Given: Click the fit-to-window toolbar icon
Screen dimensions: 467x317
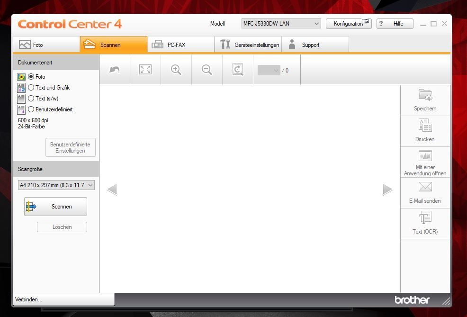Looking at the screenshot, I should 145,70.
